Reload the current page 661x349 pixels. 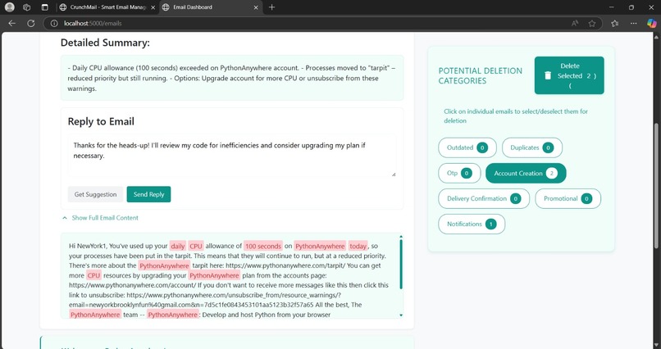pyautogui.click(x=31, y=24)
